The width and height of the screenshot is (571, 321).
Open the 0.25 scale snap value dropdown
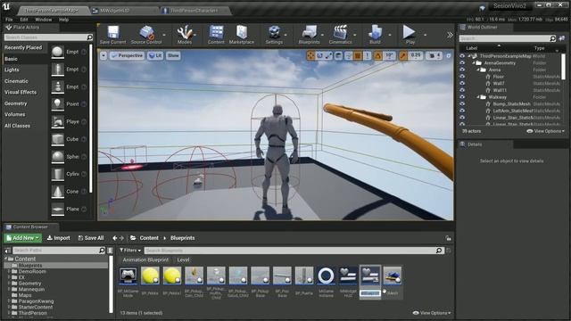click(416, 55)
